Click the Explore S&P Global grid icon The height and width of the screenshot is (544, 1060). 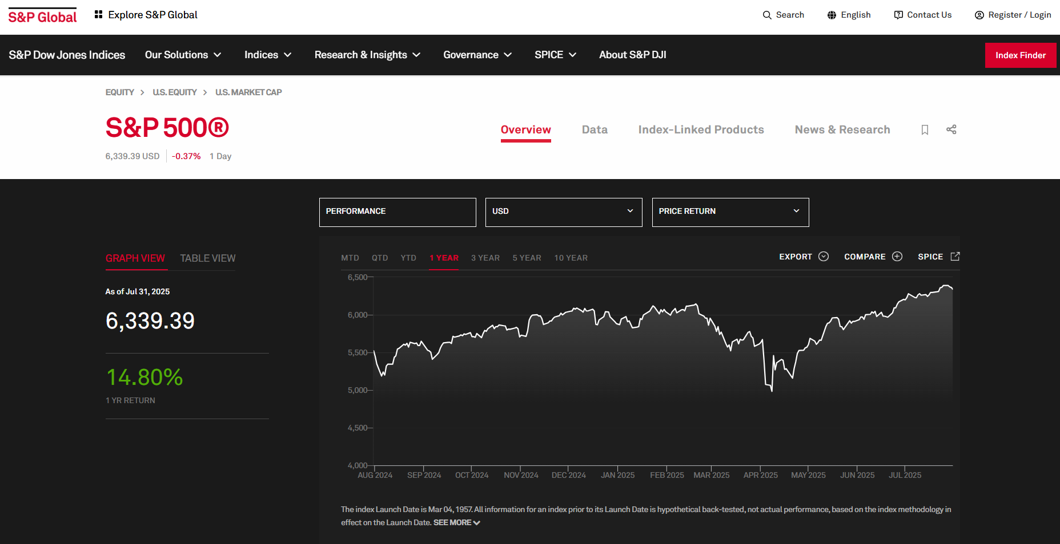pos(99,14)
